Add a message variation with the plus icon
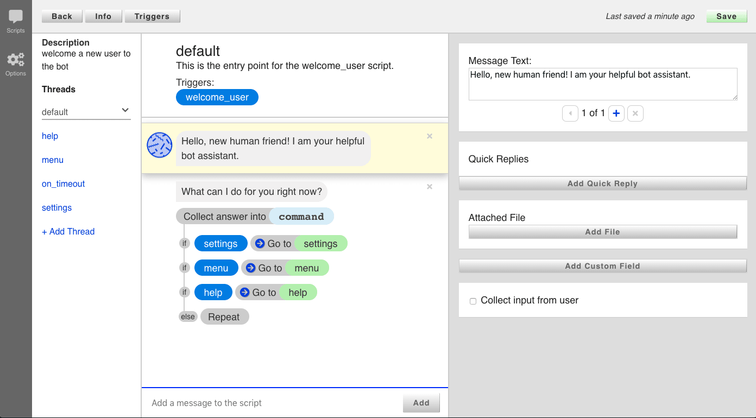Image resolution: width=756 pixels, height=418 pixels. 616,113
